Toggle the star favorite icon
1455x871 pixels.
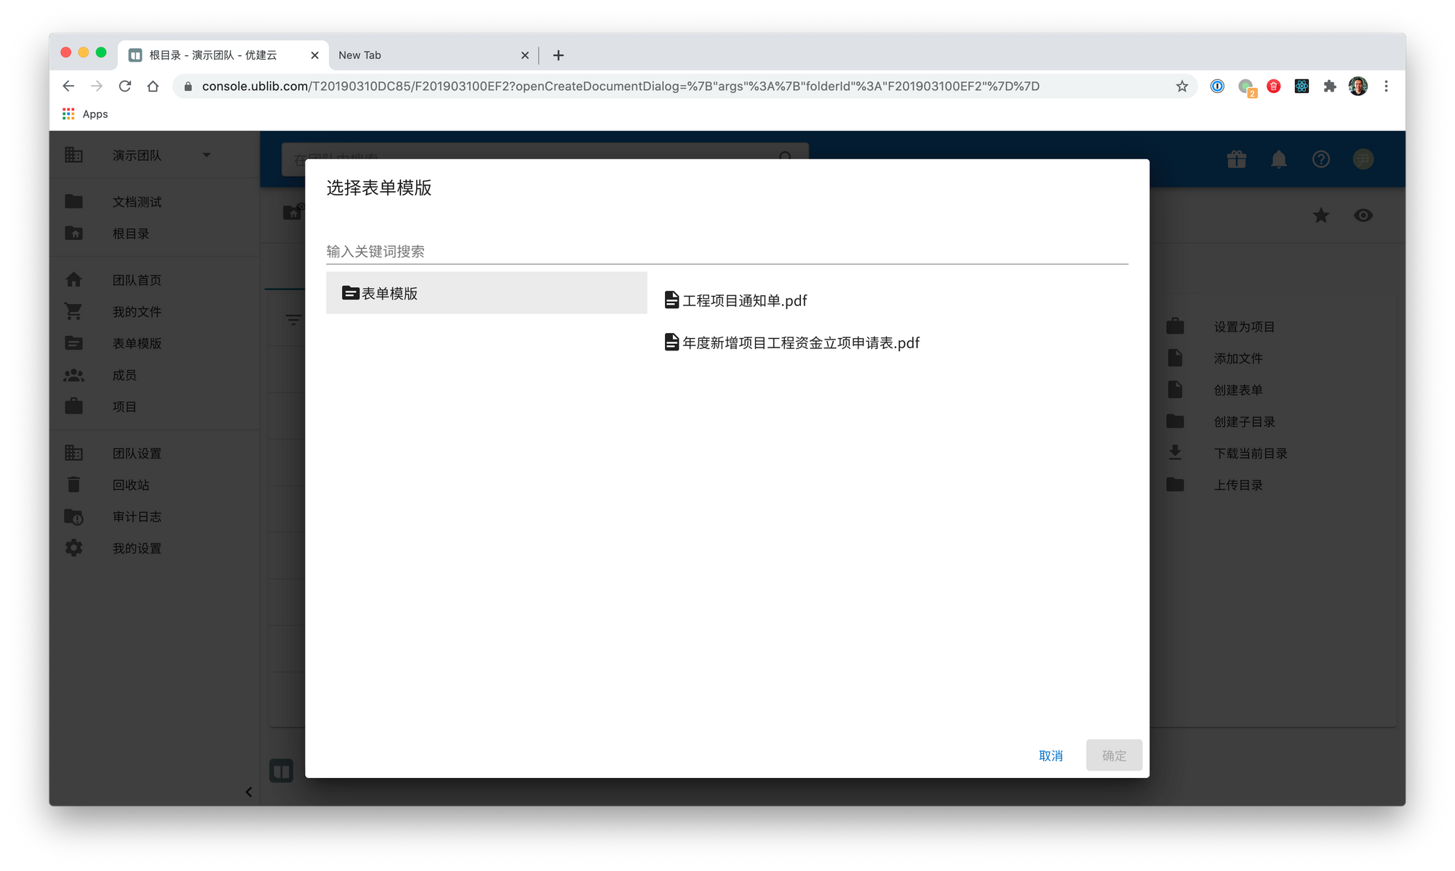coord(1320,215)
